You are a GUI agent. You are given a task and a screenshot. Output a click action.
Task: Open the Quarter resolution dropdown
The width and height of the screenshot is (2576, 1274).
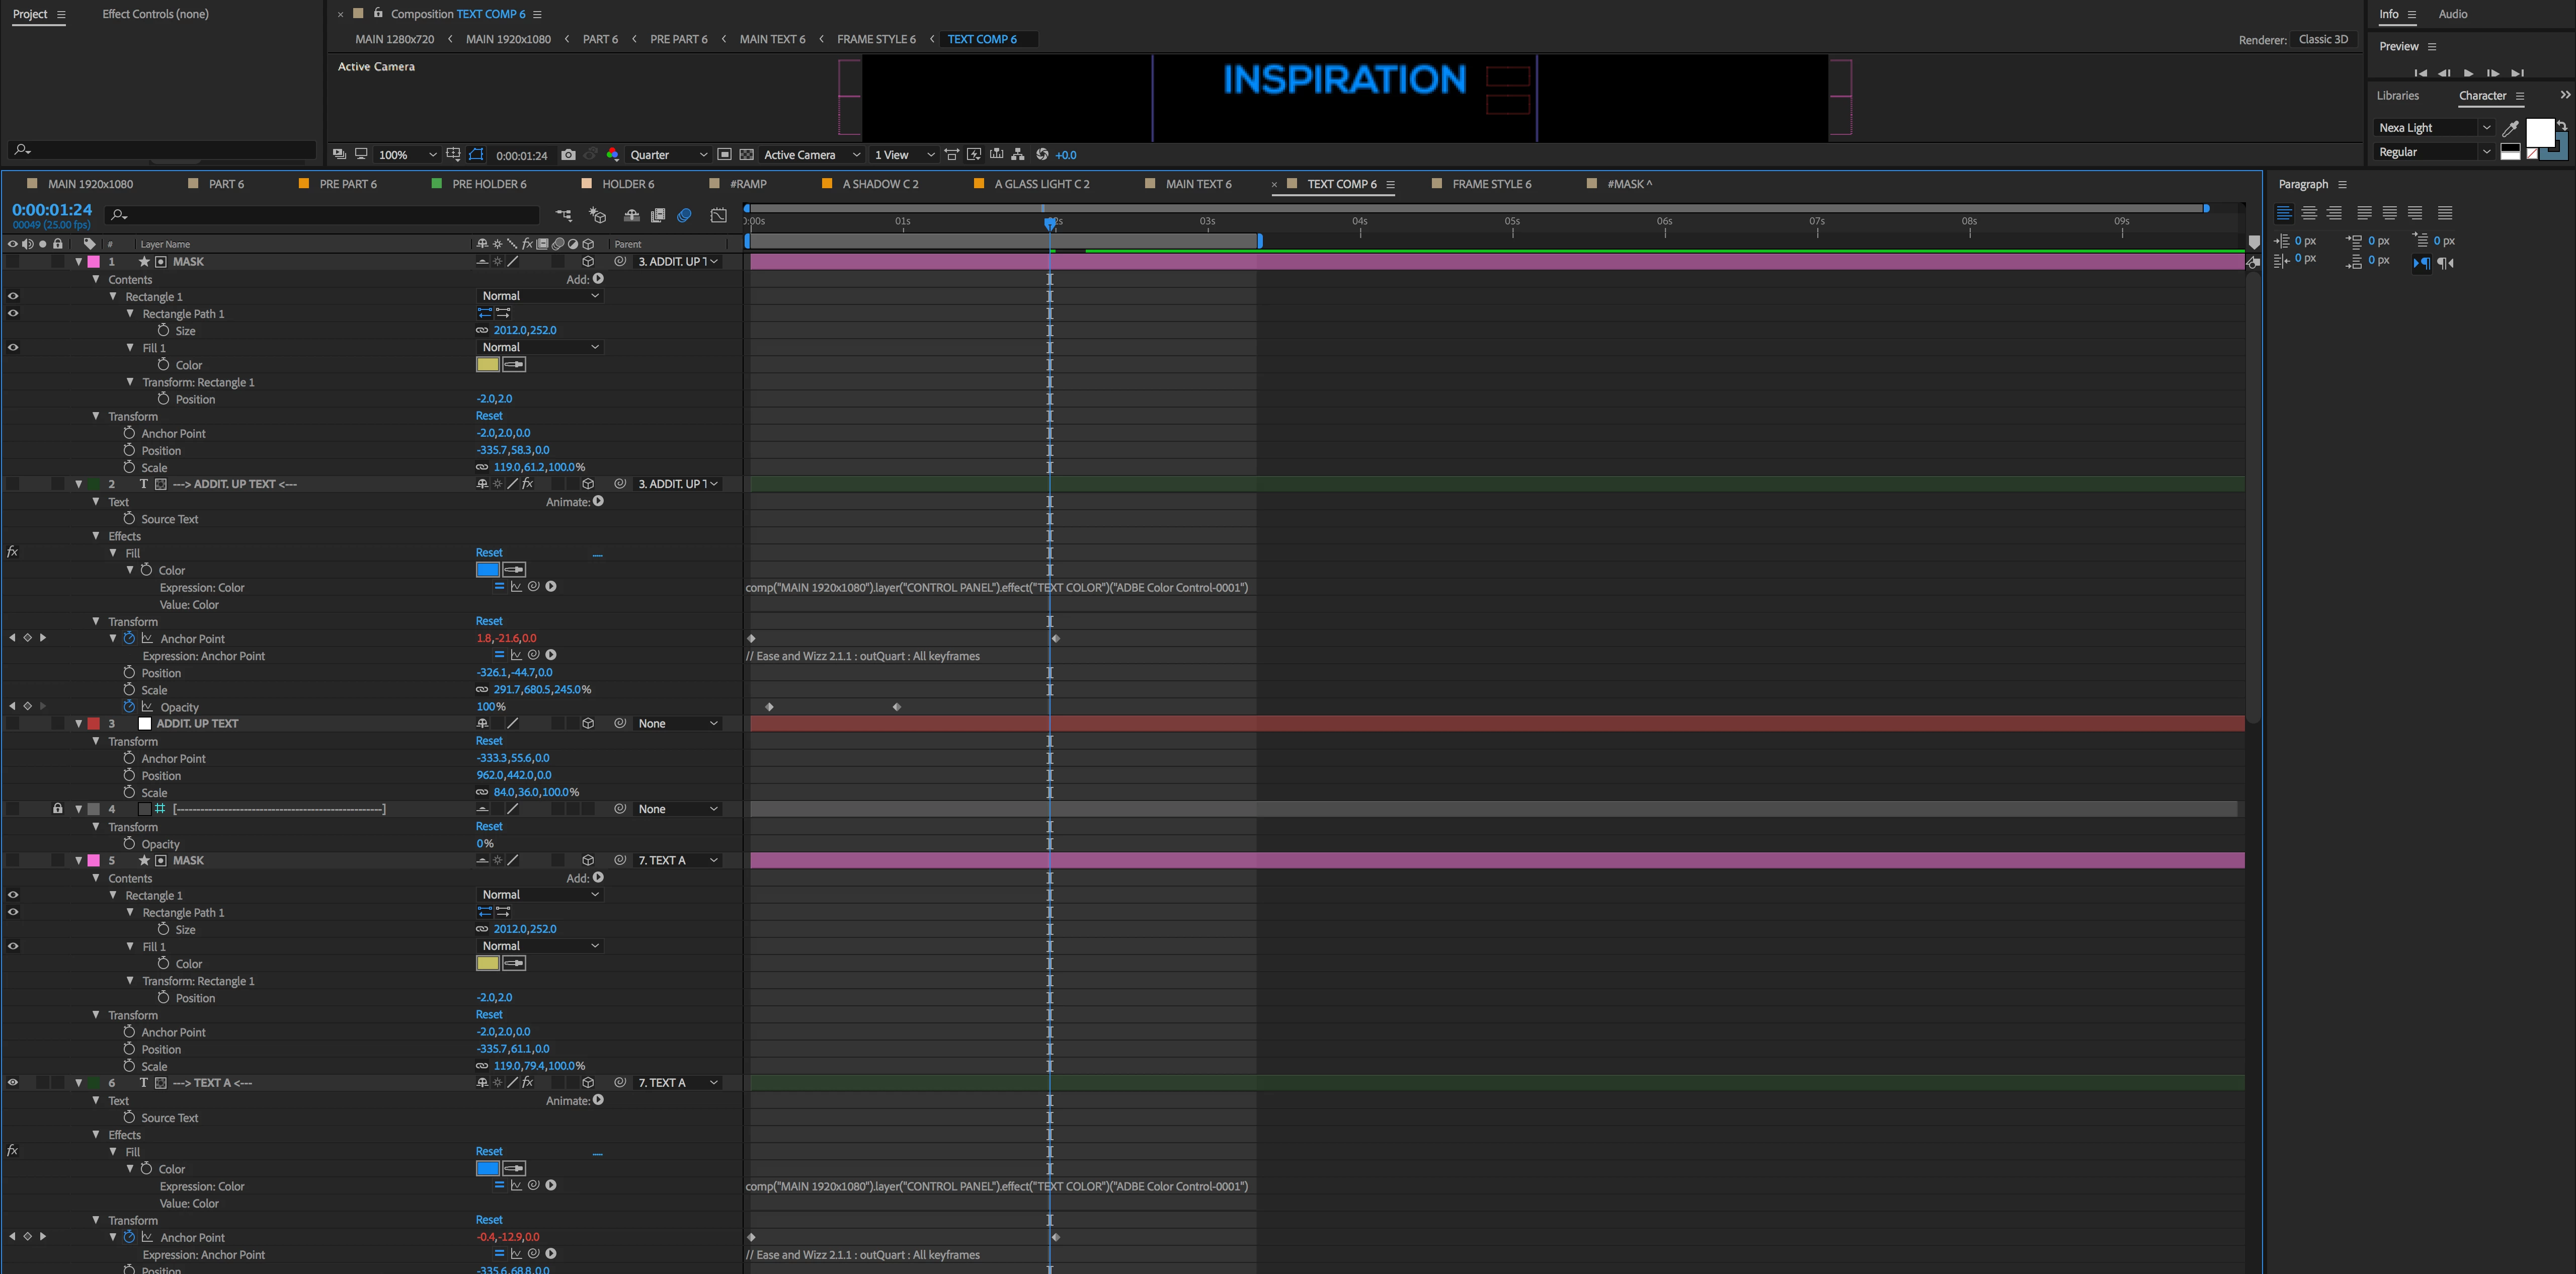668,155
